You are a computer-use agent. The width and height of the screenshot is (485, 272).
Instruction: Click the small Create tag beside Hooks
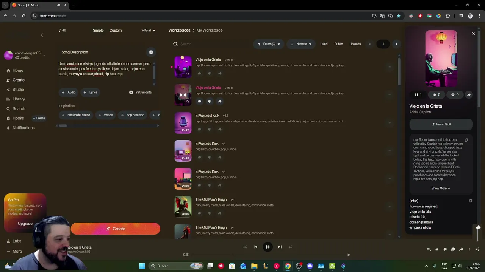[39, 118]
